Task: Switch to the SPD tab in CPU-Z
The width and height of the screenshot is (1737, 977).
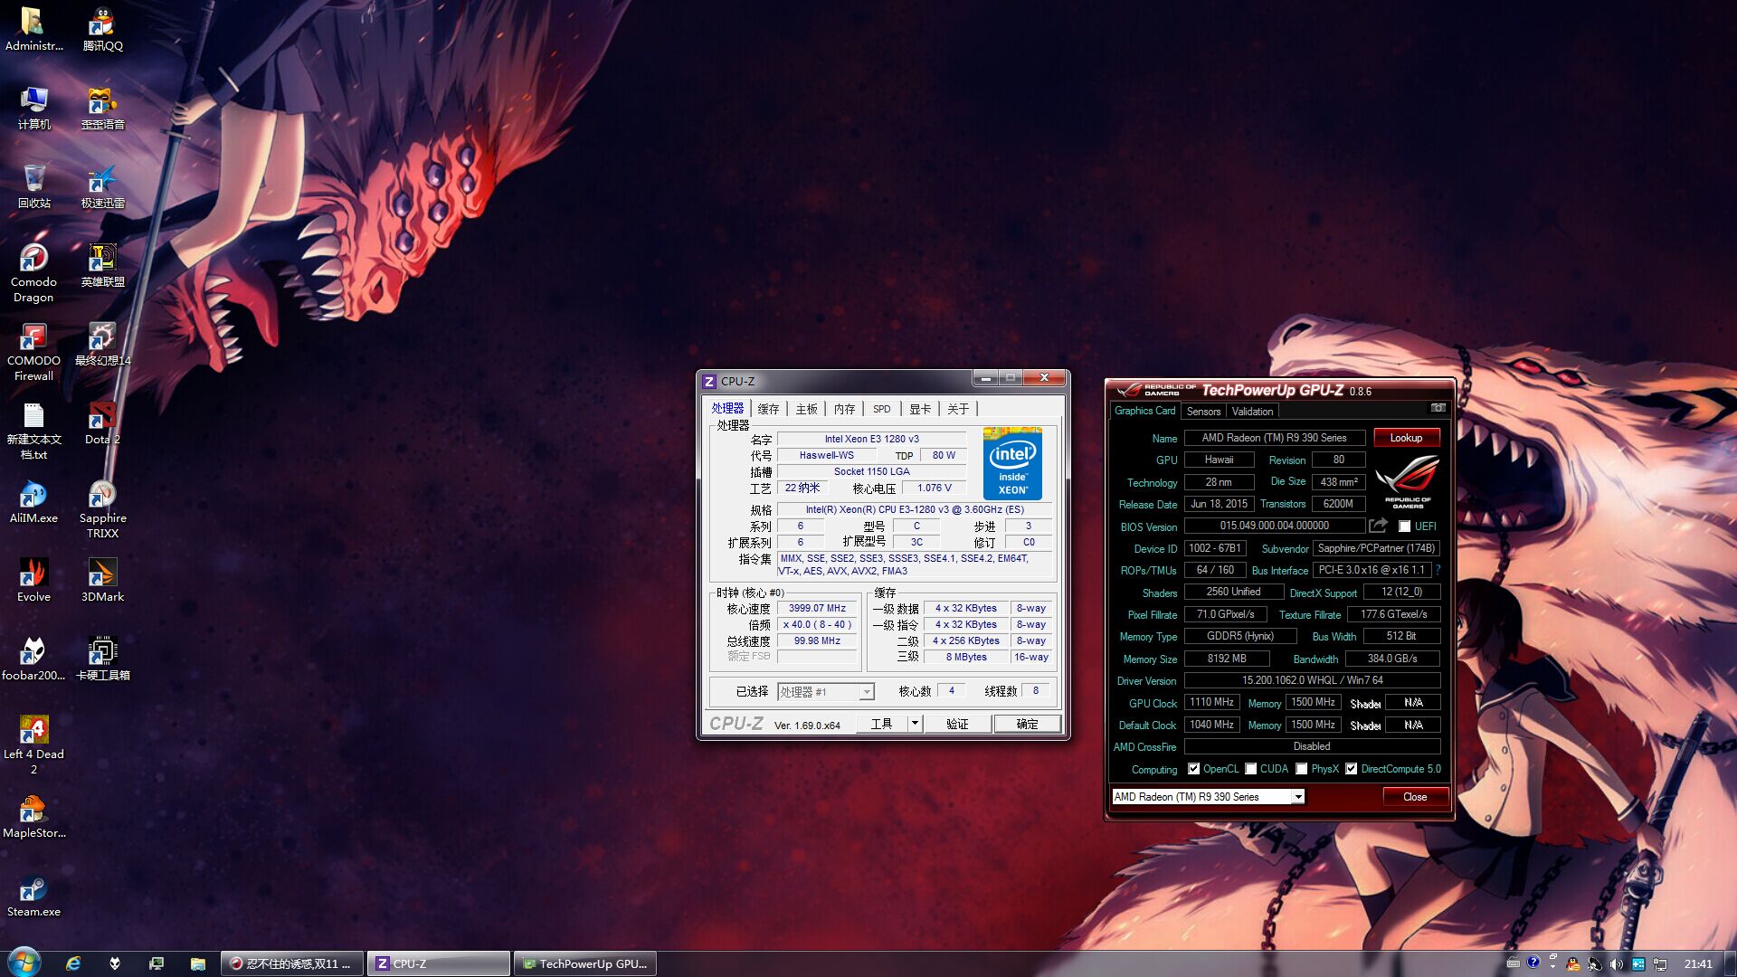Action: coord(881,409)
